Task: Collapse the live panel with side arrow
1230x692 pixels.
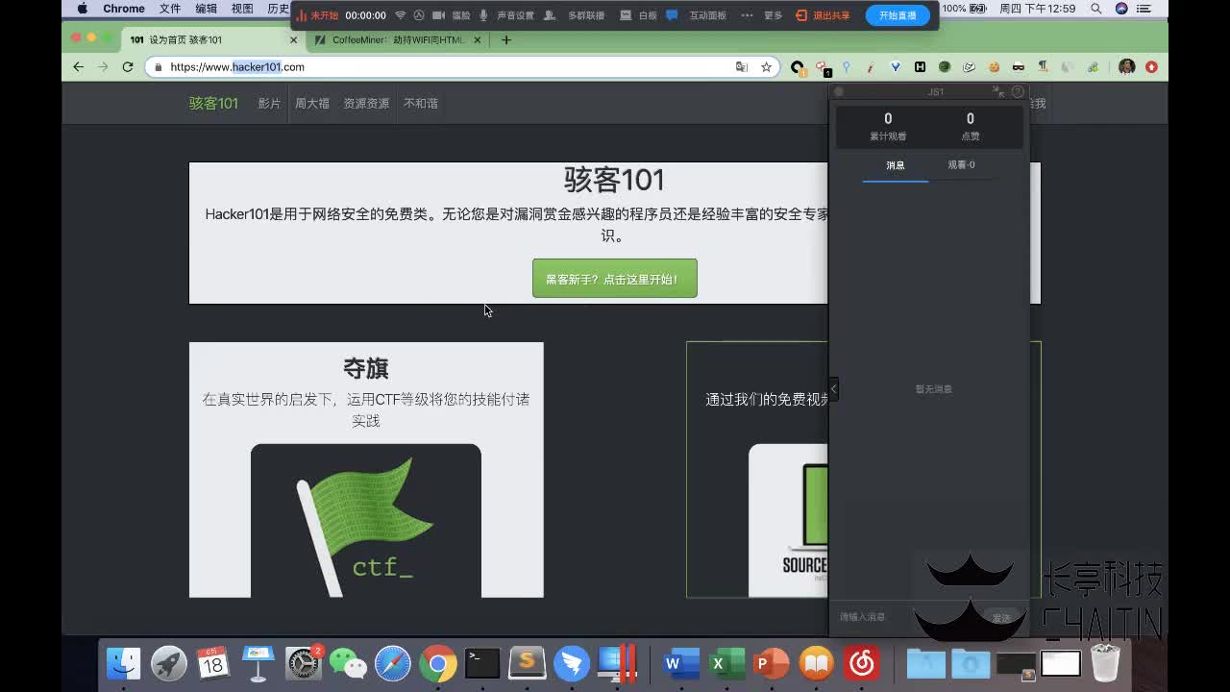Action: pos(833,389)
